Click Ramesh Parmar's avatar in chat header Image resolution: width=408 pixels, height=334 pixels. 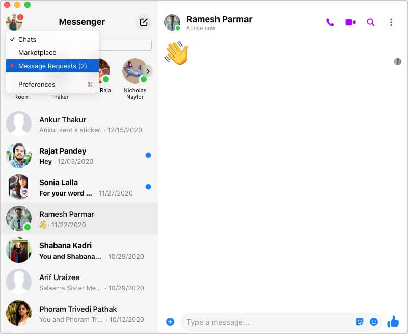pyautogui.click(x=172, y=22)
